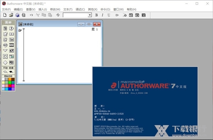Choose the red icon color swatch
The height and width of the screenshot is (140, 213).
(x=10, y=86)
